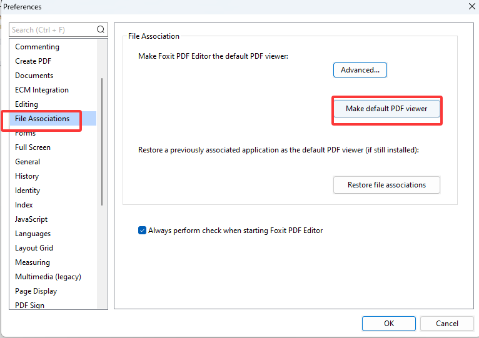Uncheck Always perform check when starting

(x=142, y=230)
